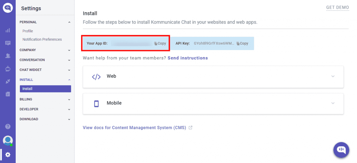
Task: Expand the Mobile installation section
Action: pyautogui.click(x=213, y=103)
